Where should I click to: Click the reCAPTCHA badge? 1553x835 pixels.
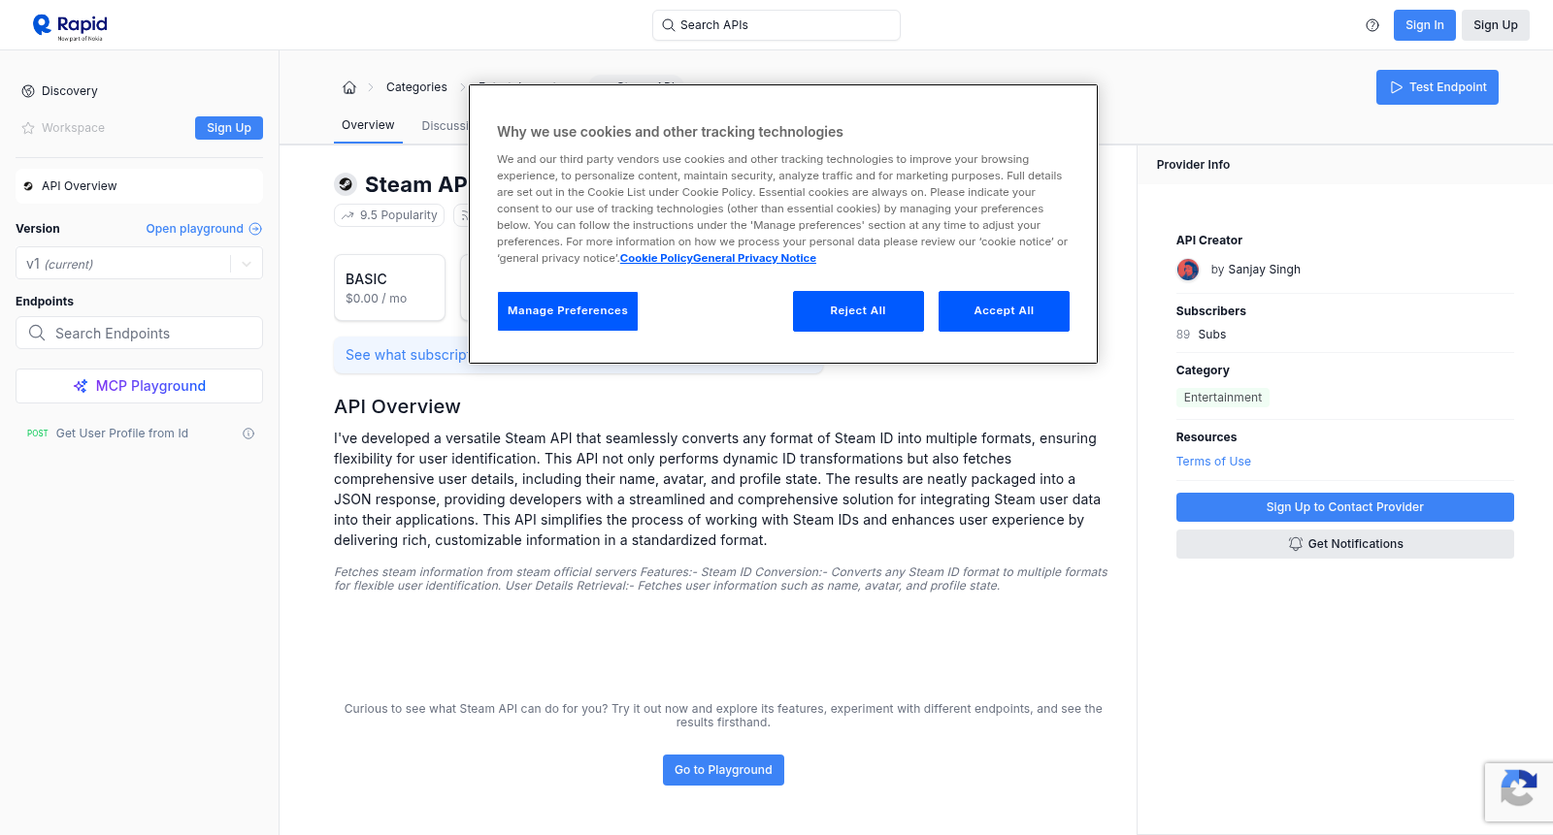point(1519,792)
